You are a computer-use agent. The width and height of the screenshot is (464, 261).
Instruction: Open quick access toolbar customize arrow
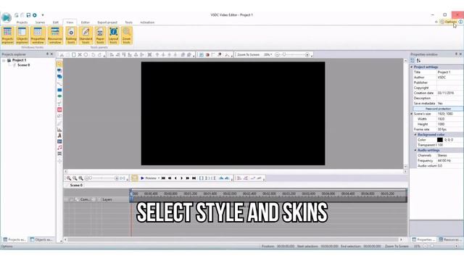click(43, 15)
